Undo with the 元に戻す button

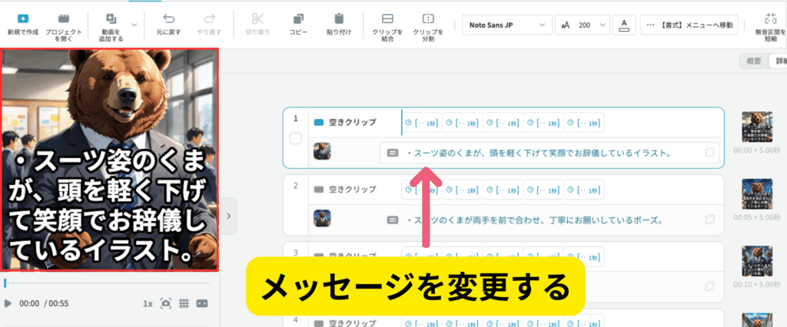coord(169,25)
